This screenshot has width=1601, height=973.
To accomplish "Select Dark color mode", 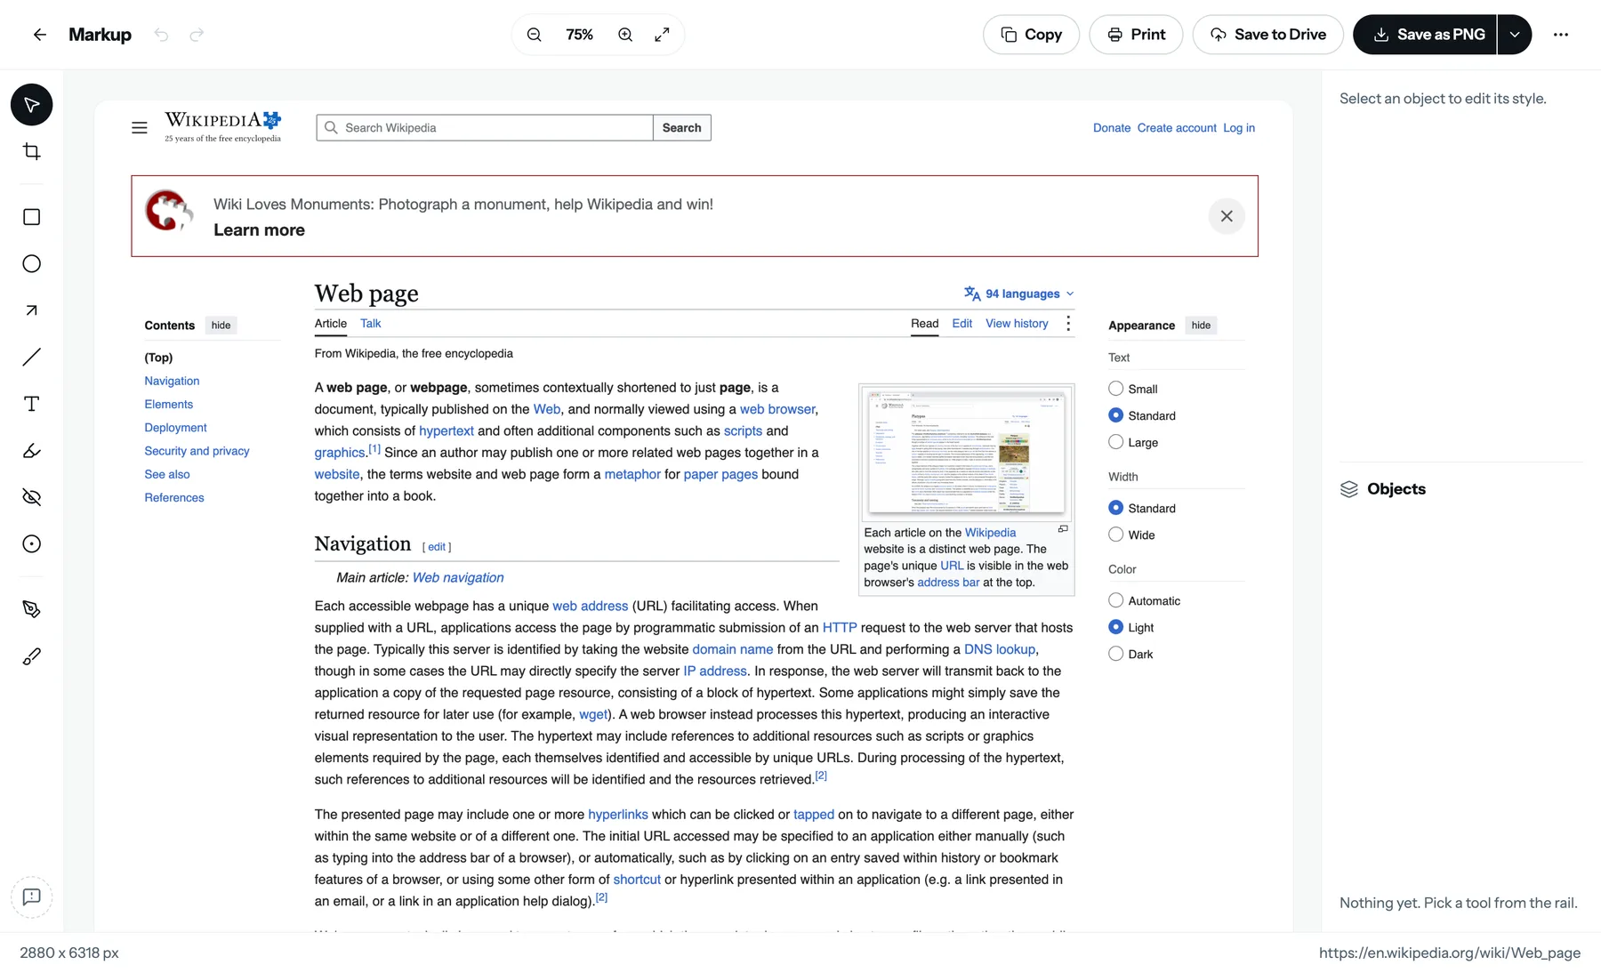I will point(1115,654).
